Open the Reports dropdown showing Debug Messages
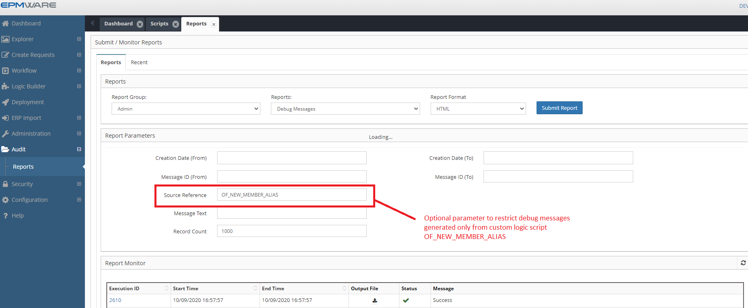The width and height of the screenshot is (748, 308). (345, 109)
